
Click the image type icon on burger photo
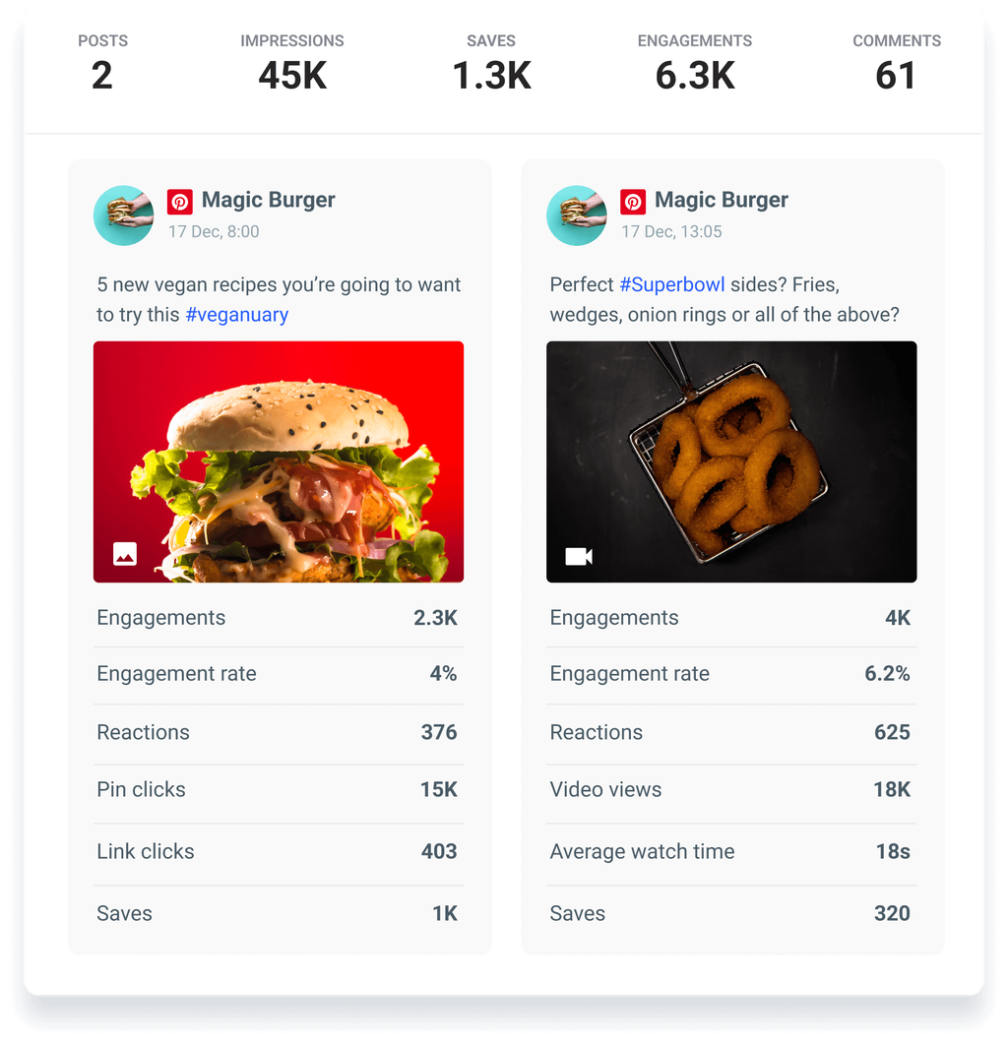tap(125, 554)
